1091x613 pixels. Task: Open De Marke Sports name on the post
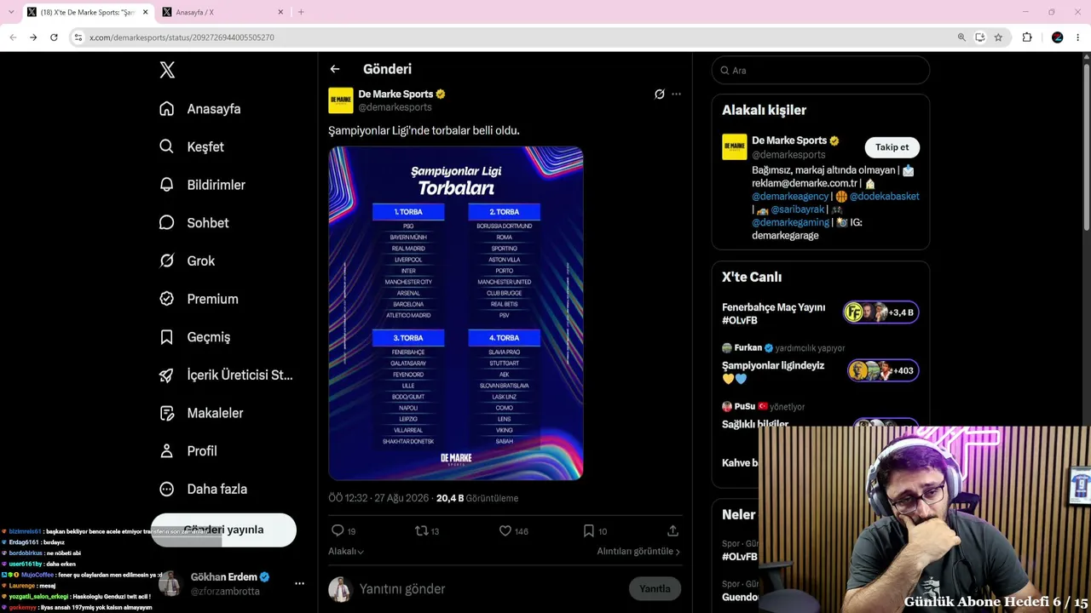coord(395,94)
